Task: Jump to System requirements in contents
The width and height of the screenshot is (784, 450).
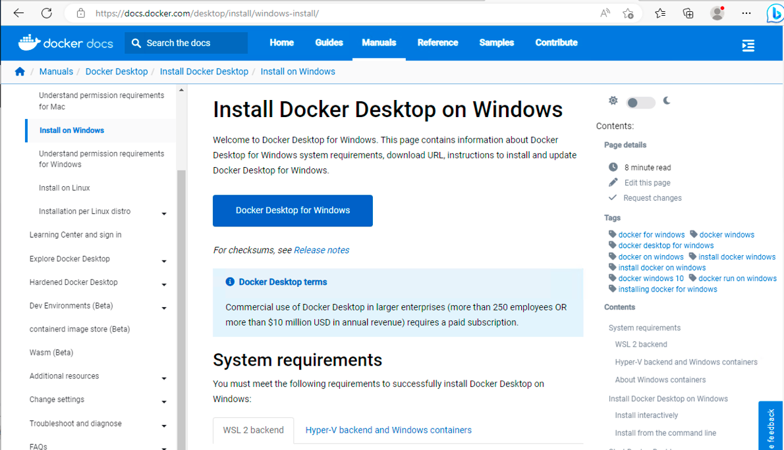Action: 644,328
